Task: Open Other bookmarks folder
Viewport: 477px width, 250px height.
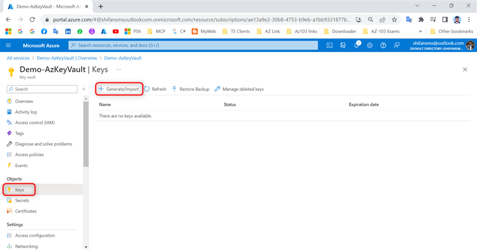Action: click(452, 31)
